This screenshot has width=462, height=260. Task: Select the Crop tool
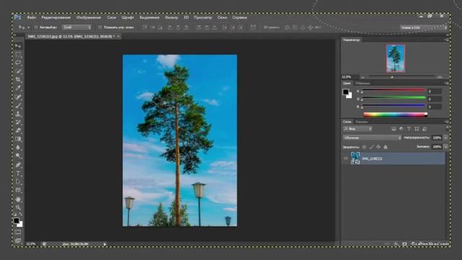pyautogui.click(x=18, y=79)
